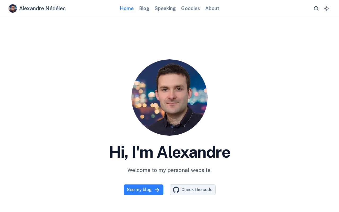
Task: Click the large circular profile photo
Action: 169,98
